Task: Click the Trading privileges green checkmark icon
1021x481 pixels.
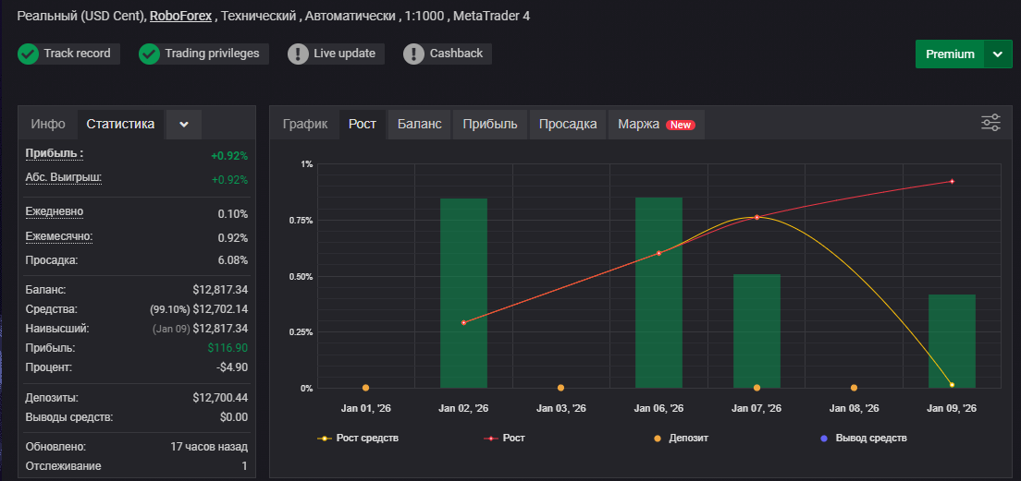Action: click(150, 54)
